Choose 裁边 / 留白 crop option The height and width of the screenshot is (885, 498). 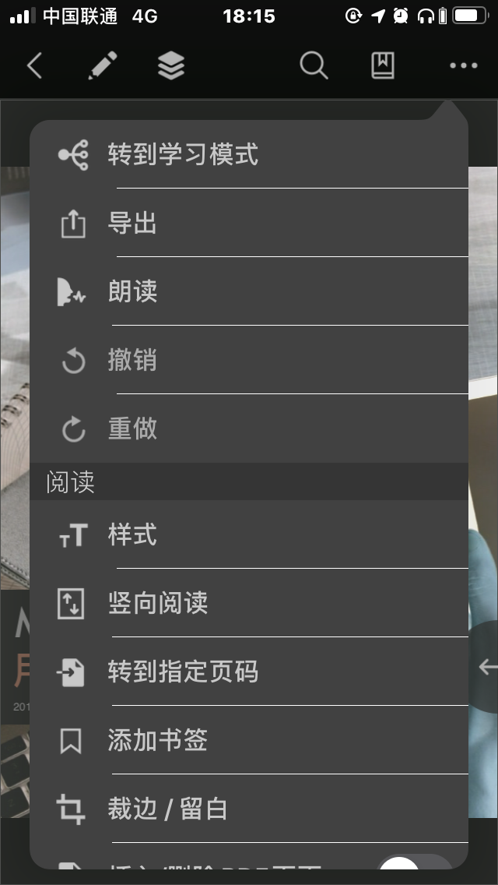pos(249,809)
